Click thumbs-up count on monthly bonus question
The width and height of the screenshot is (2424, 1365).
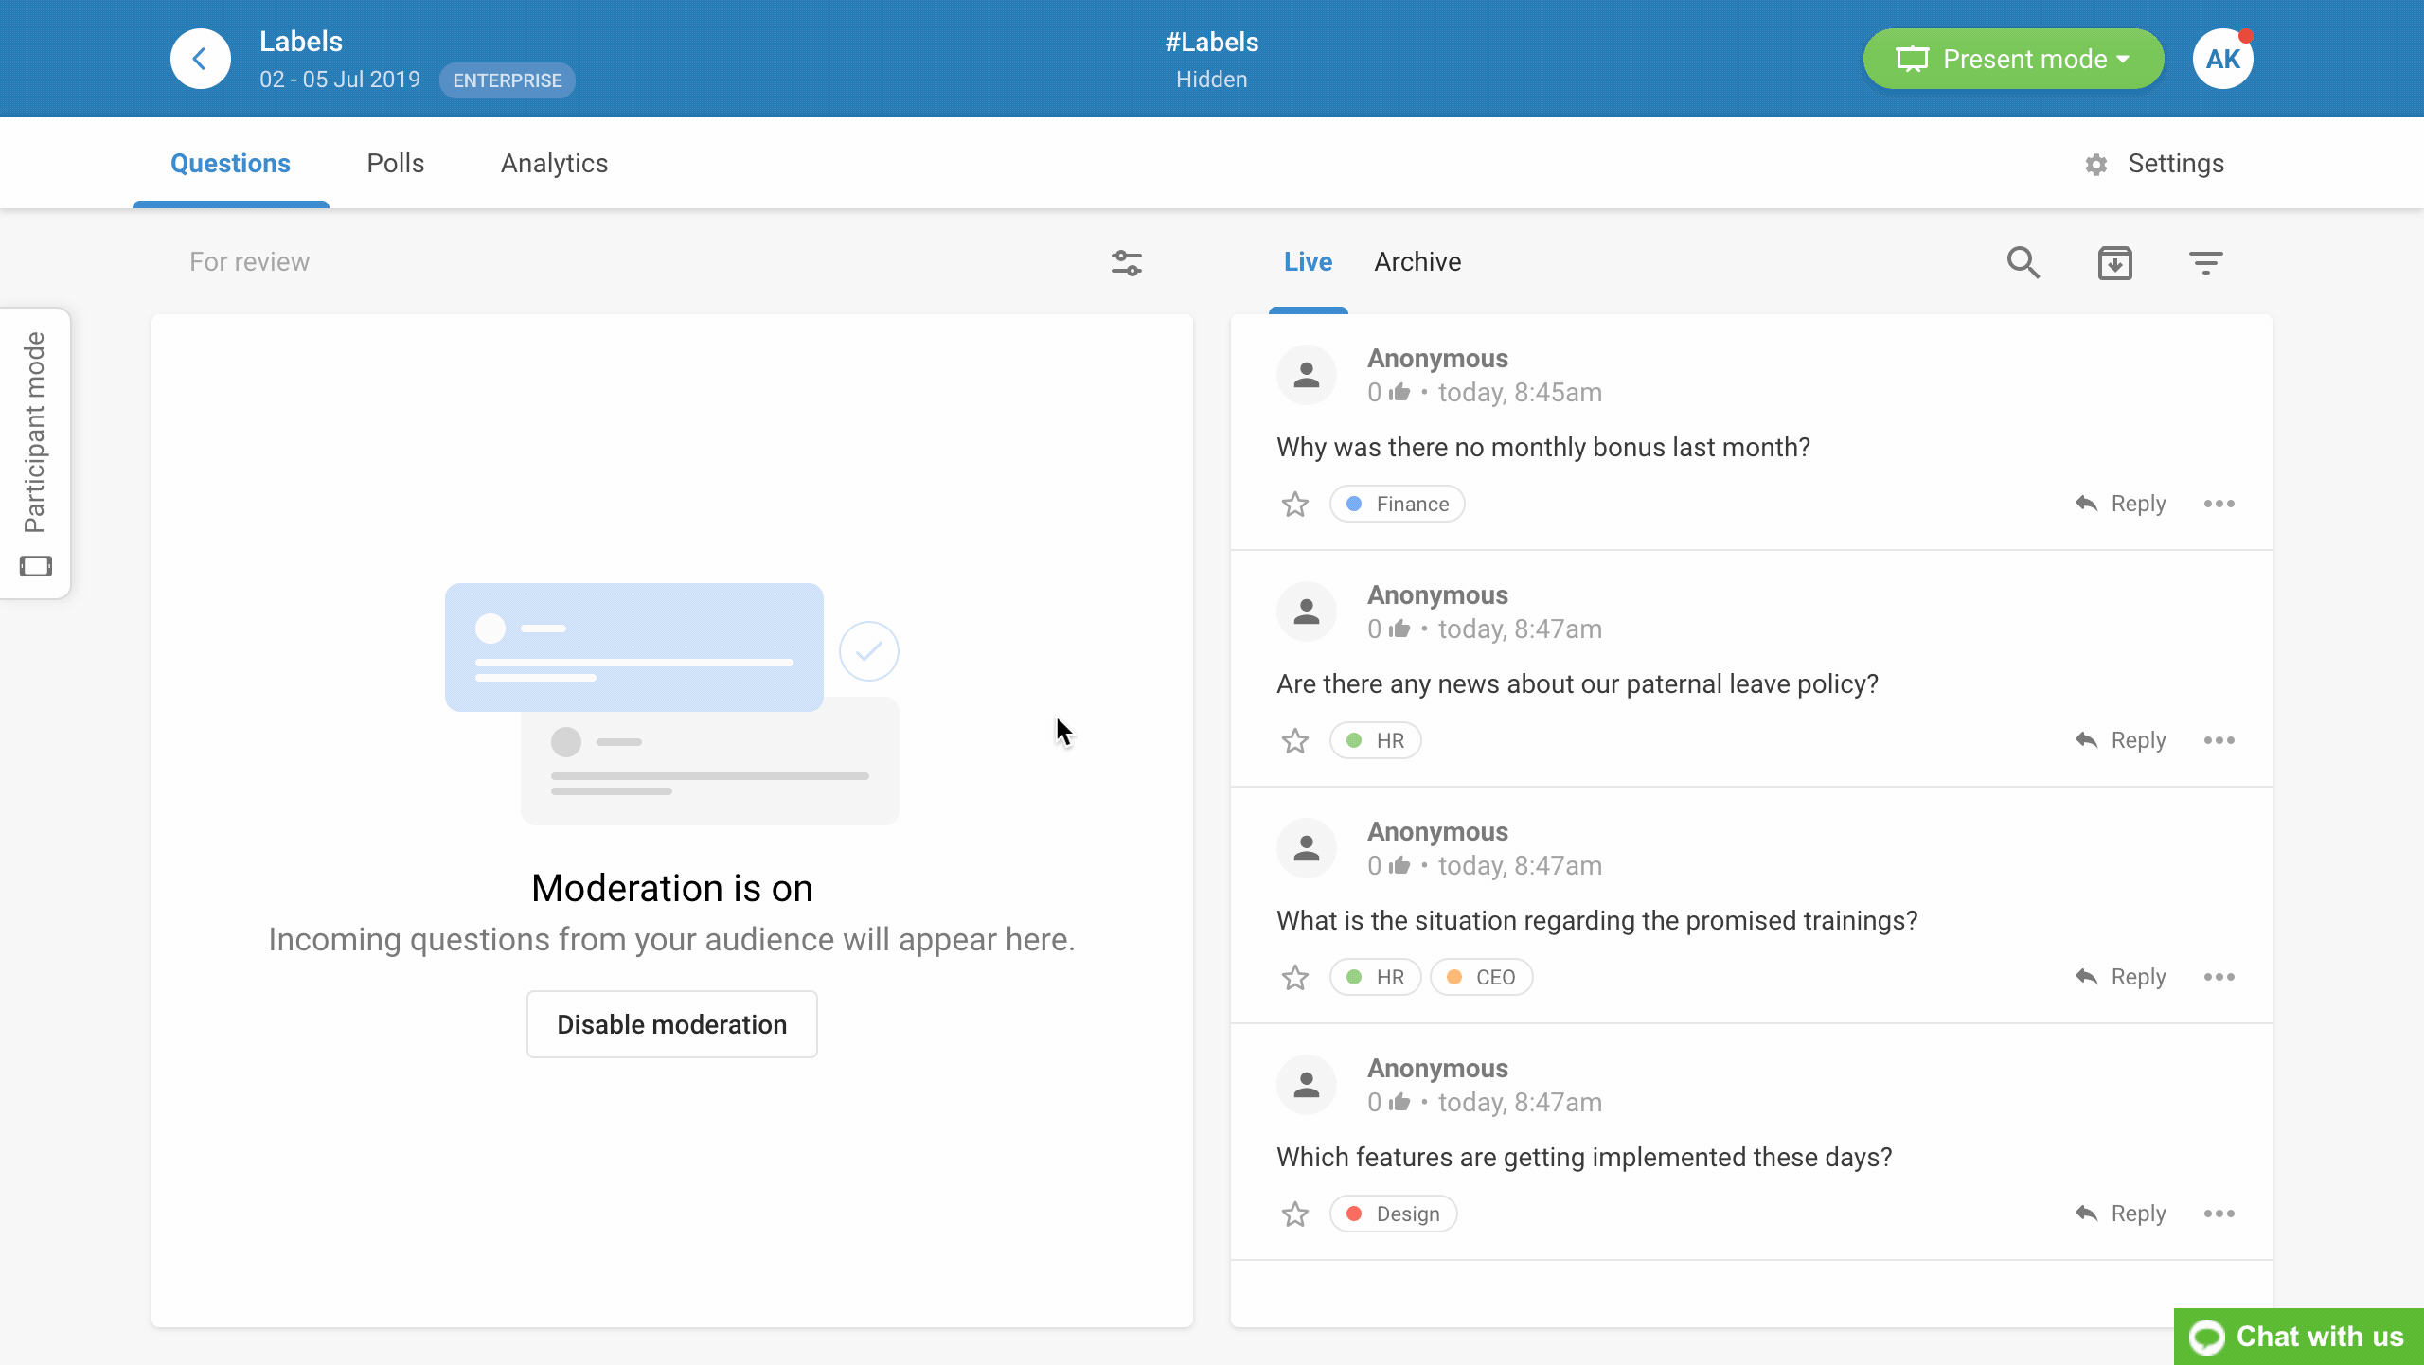point(1389,393)
